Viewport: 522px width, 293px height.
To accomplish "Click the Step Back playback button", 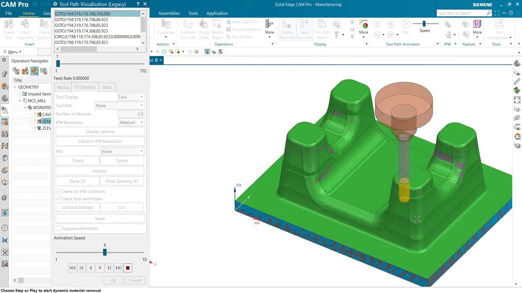I will point(91,268).
